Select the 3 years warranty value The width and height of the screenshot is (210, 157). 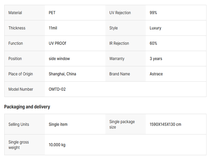(156, 59)
